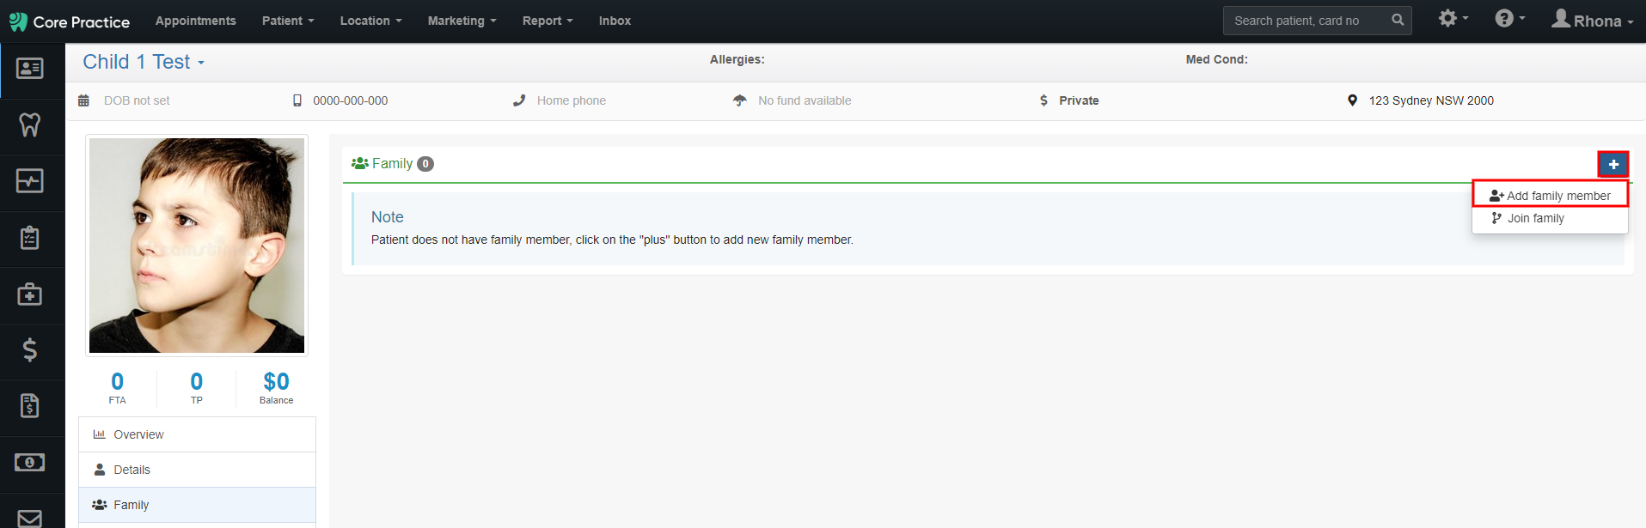Open the help question mark menu
The width and height of the screenshot is (1646, 528).
(x=1510, y=18)
